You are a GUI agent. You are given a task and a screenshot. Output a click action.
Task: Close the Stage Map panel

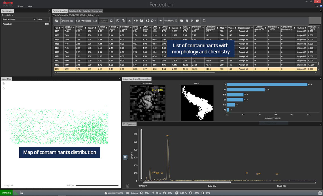(120, 79)
